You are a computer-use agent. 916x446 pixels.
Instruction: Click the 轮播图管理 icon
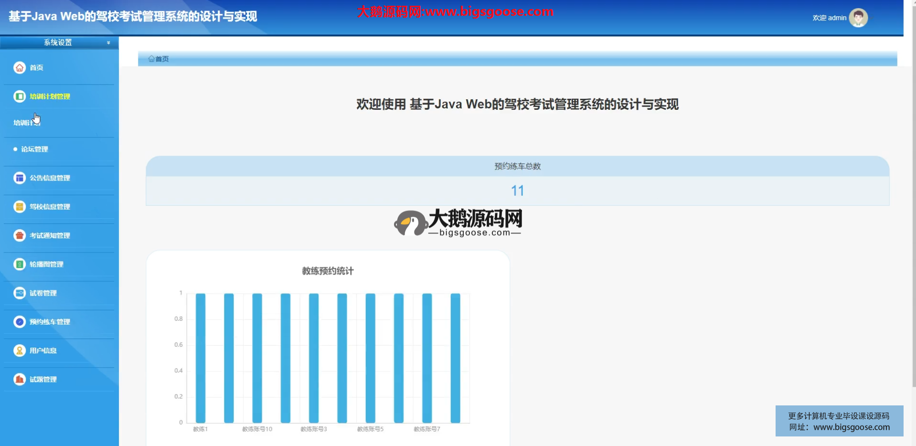point(20,264)
